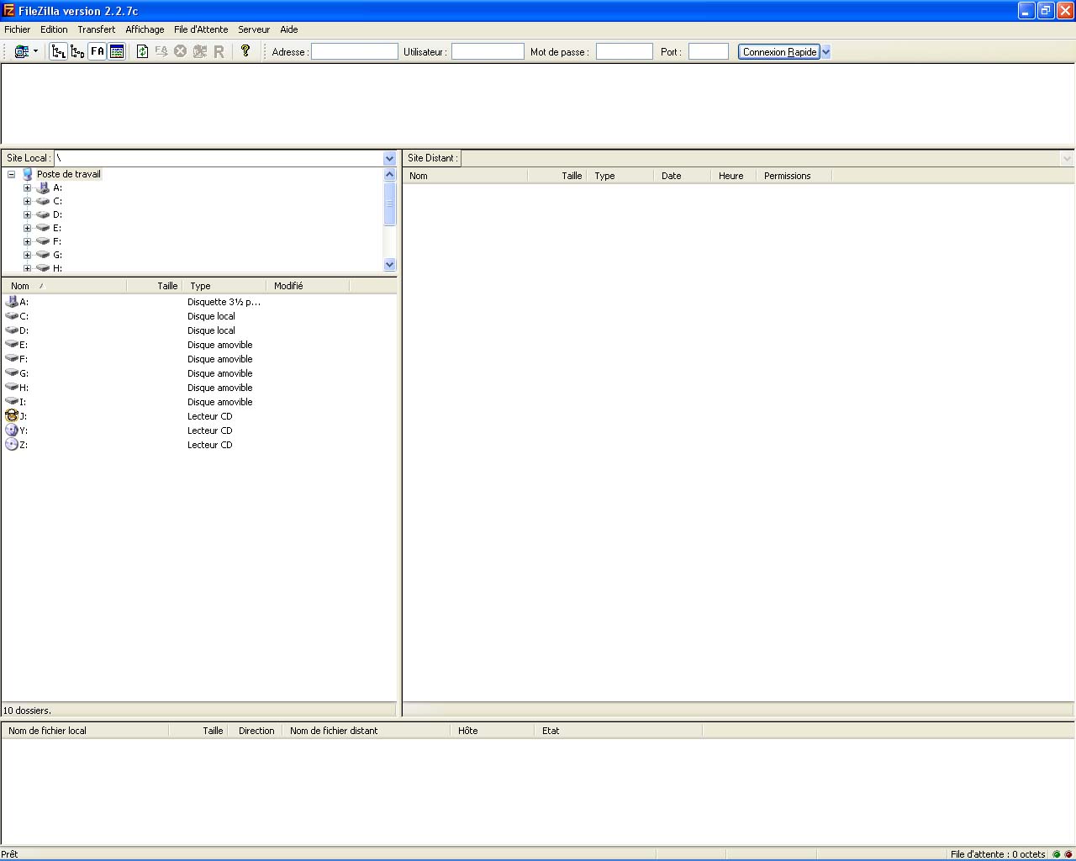Image resolution: width=1076 pixels, height=861 pixels.
Task: Expand the C: drive tree node
Action: coord(28,201)
